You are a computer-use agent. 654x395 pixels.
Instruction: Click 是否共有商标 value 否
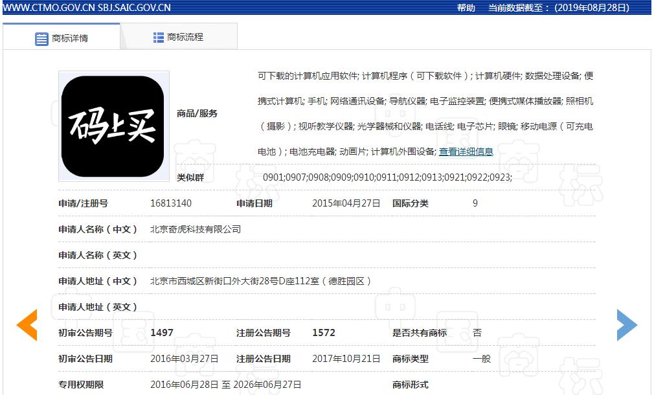477,332
